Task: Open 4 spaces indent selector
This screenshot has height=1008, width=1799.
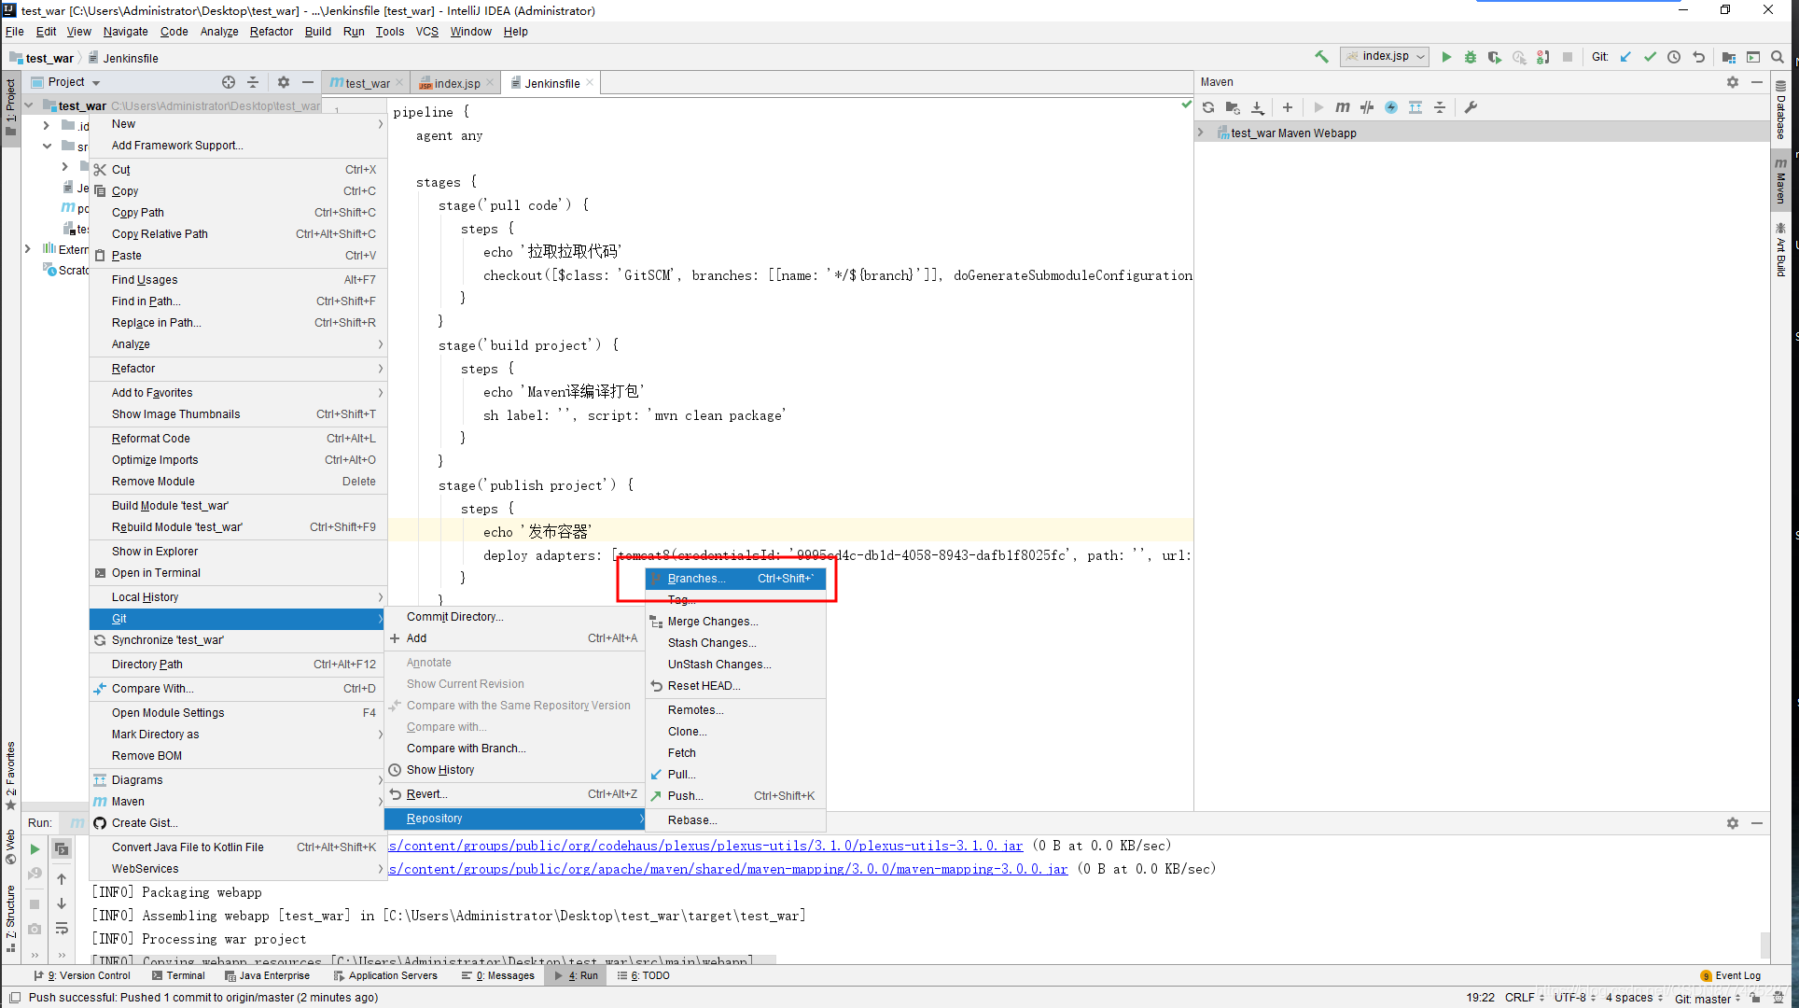Action: pos(1634,998)
